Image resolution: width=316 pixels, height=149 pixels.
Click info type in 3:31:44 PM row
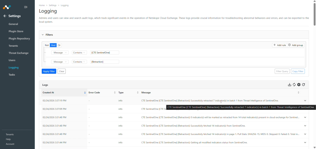tap(120, 143)
